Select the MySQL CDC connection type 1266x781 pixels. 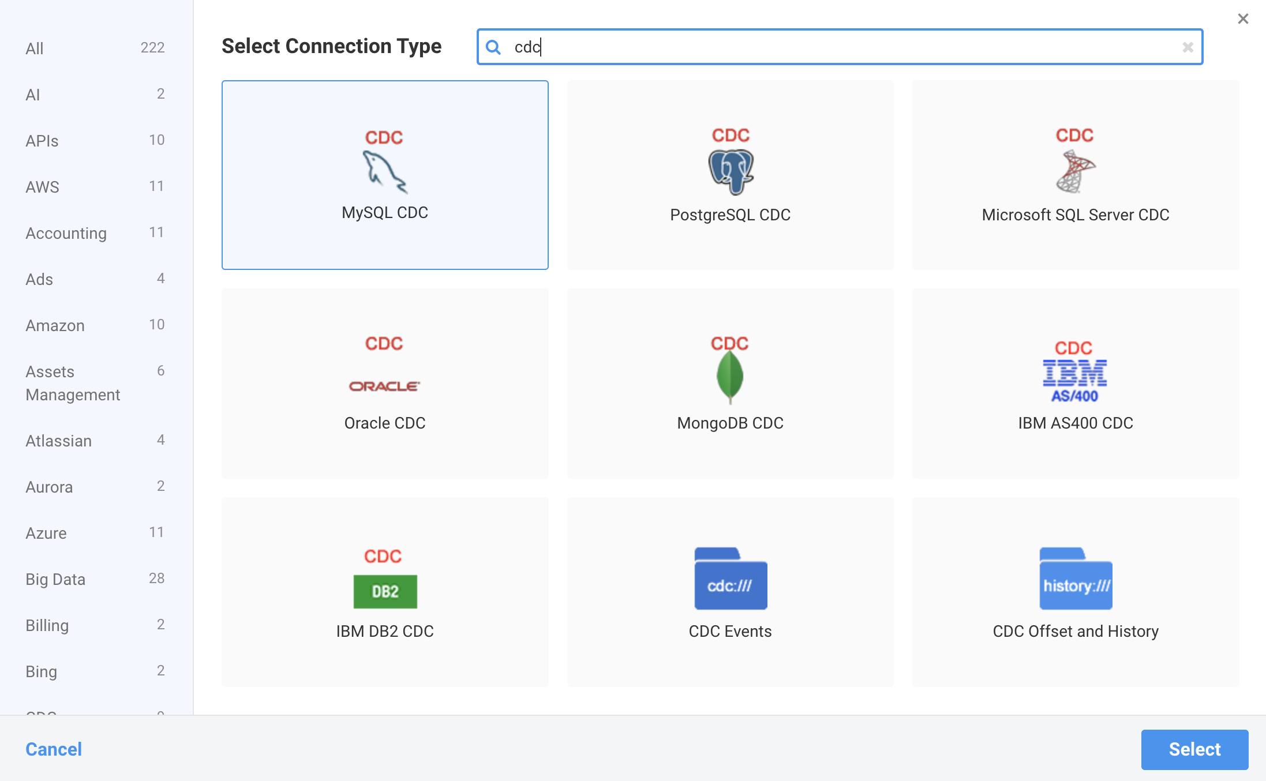385,175
